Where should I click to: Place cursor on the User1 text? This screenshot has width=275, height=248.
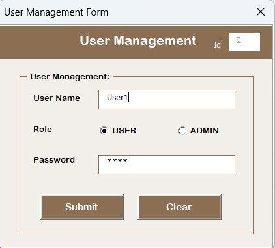(x=117, y=98)
